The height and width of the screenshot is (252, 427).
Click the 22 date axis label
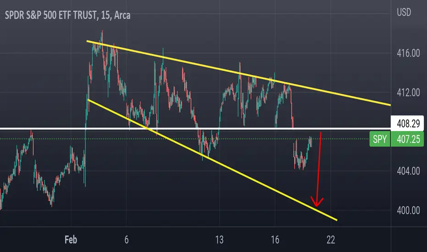pyautogui.click(x=331, y=240)
